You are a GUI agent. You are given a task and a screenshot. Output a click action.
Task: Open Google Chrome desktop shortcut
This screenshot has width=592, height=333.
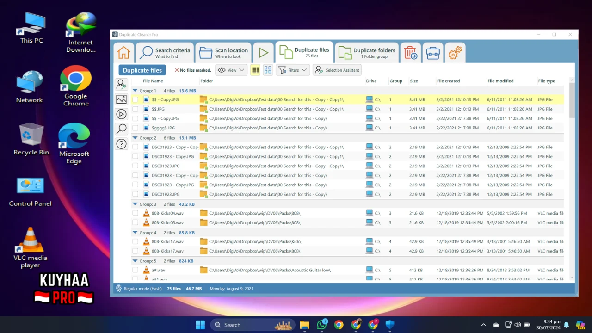(76, 86)
